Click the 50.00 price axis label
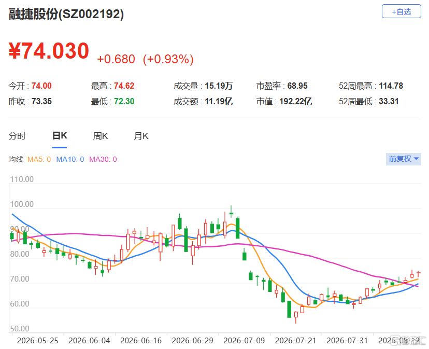Screen dimensions: 429x349 coord(20,328)
